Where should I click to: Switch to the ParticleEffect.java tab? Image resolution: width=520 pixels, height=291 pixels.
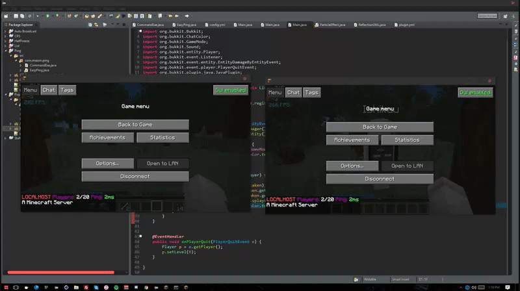pyautogui.click(x=330, y=25)
